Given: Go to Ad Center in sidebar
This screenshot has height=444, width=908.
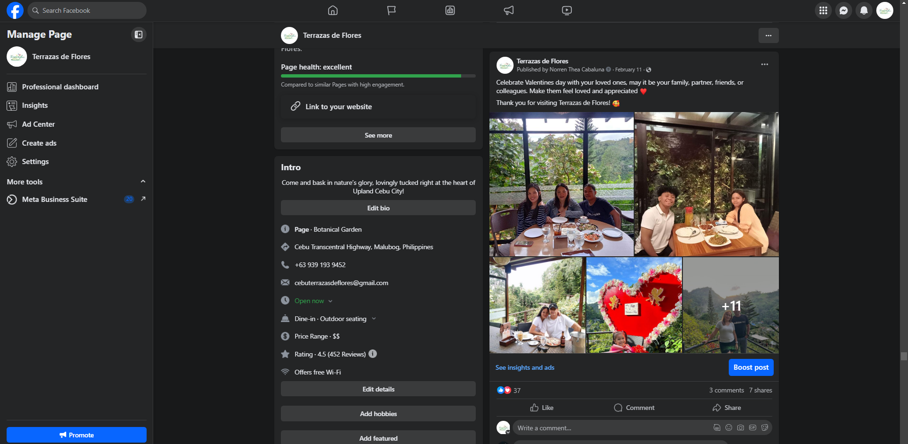Looking at the screenshot, I should click(x=76, y=124).
